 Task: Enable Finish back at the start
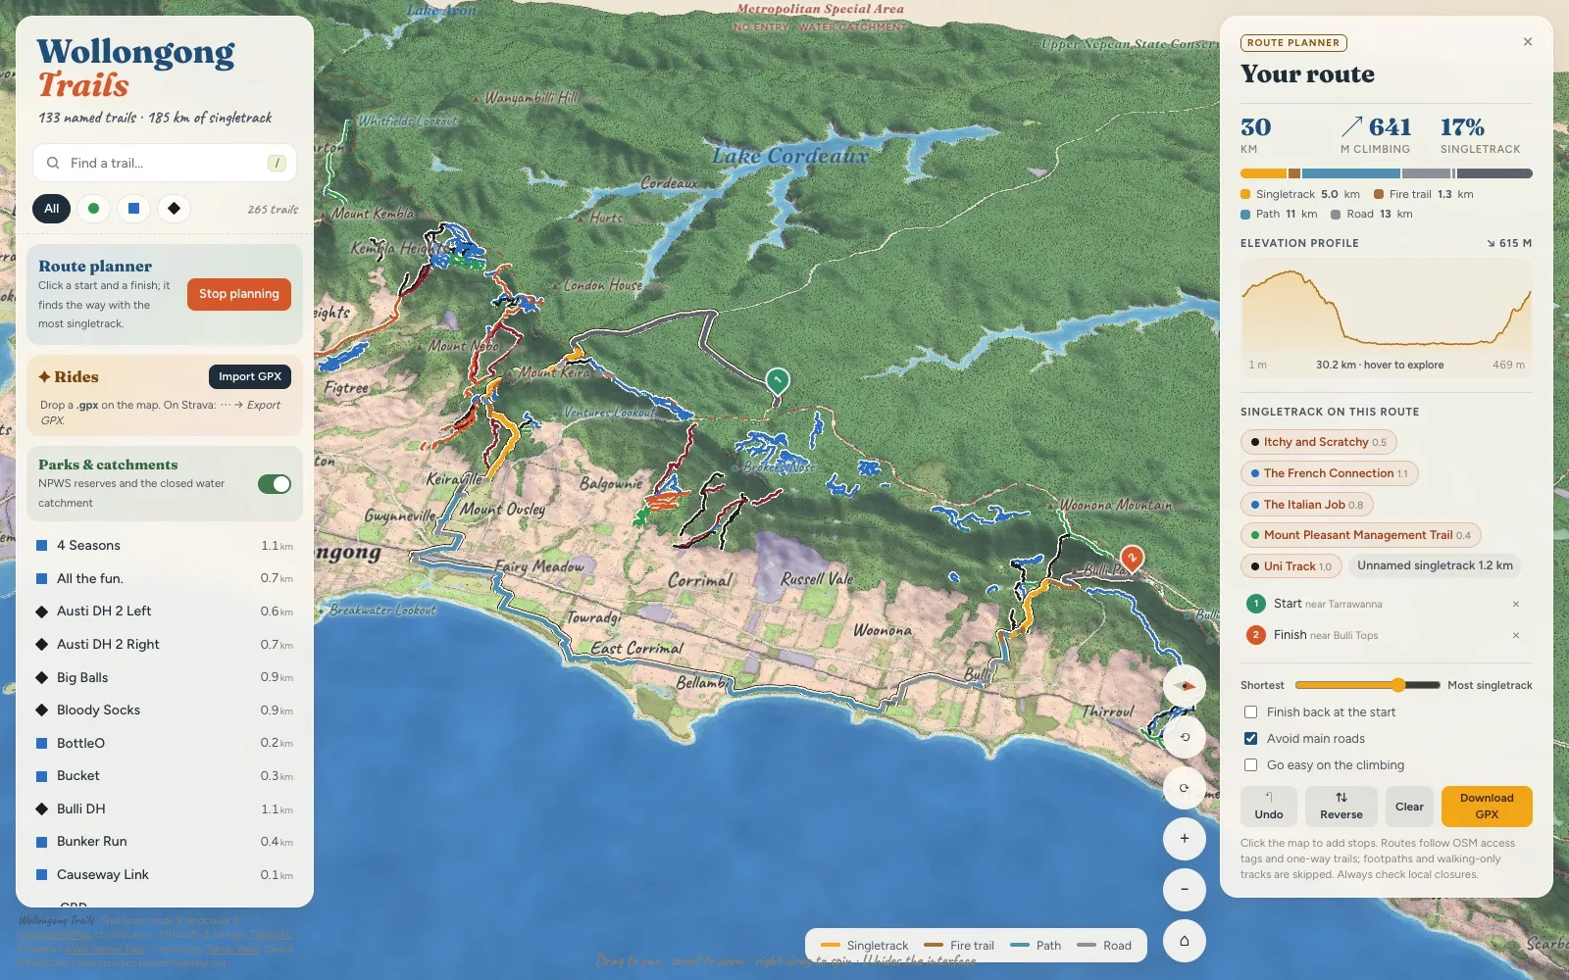[x=1250, y=712]
